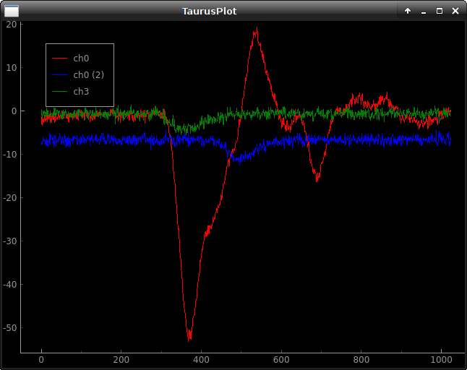467x370 pixels.
Task: Toggle the ch3 legend label
Action: (x=81, y=92)
